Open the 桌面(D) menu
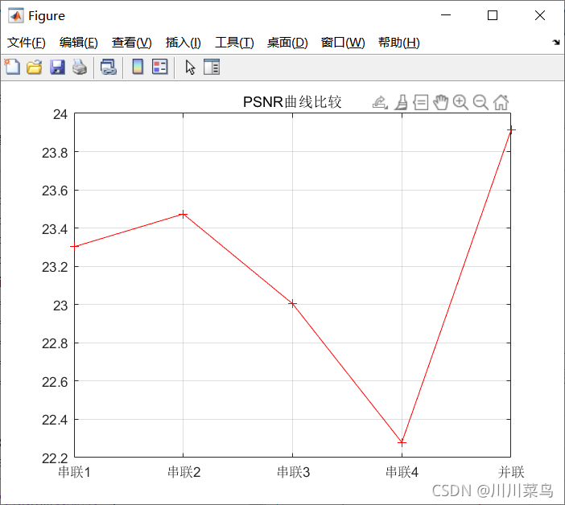Image resolution: width=565 pixels, height=505 pixels. [287, 43]
